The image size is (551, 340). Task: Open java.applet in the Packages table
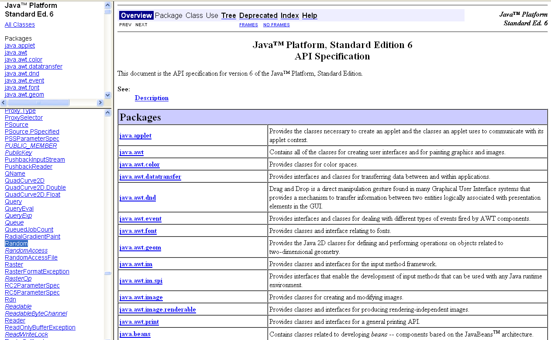tap(135, 135)
